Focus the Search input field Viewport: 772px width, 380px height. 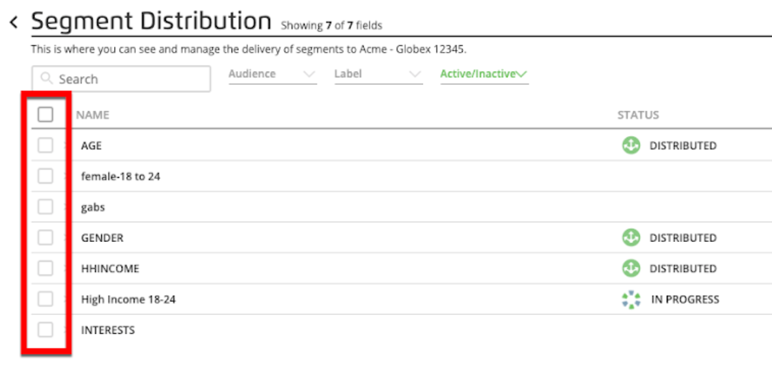coord(130,79)
